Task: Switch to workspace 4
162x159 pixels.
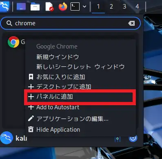Action: point(137,7)
